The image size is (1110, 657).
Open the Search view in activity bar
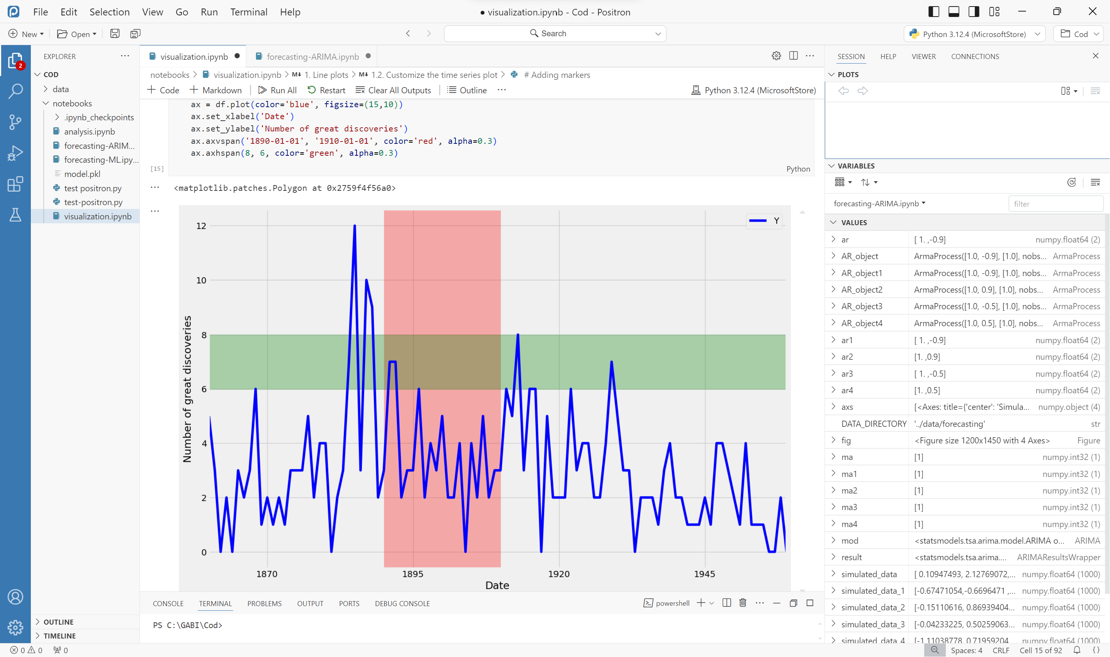click(15, 91)
